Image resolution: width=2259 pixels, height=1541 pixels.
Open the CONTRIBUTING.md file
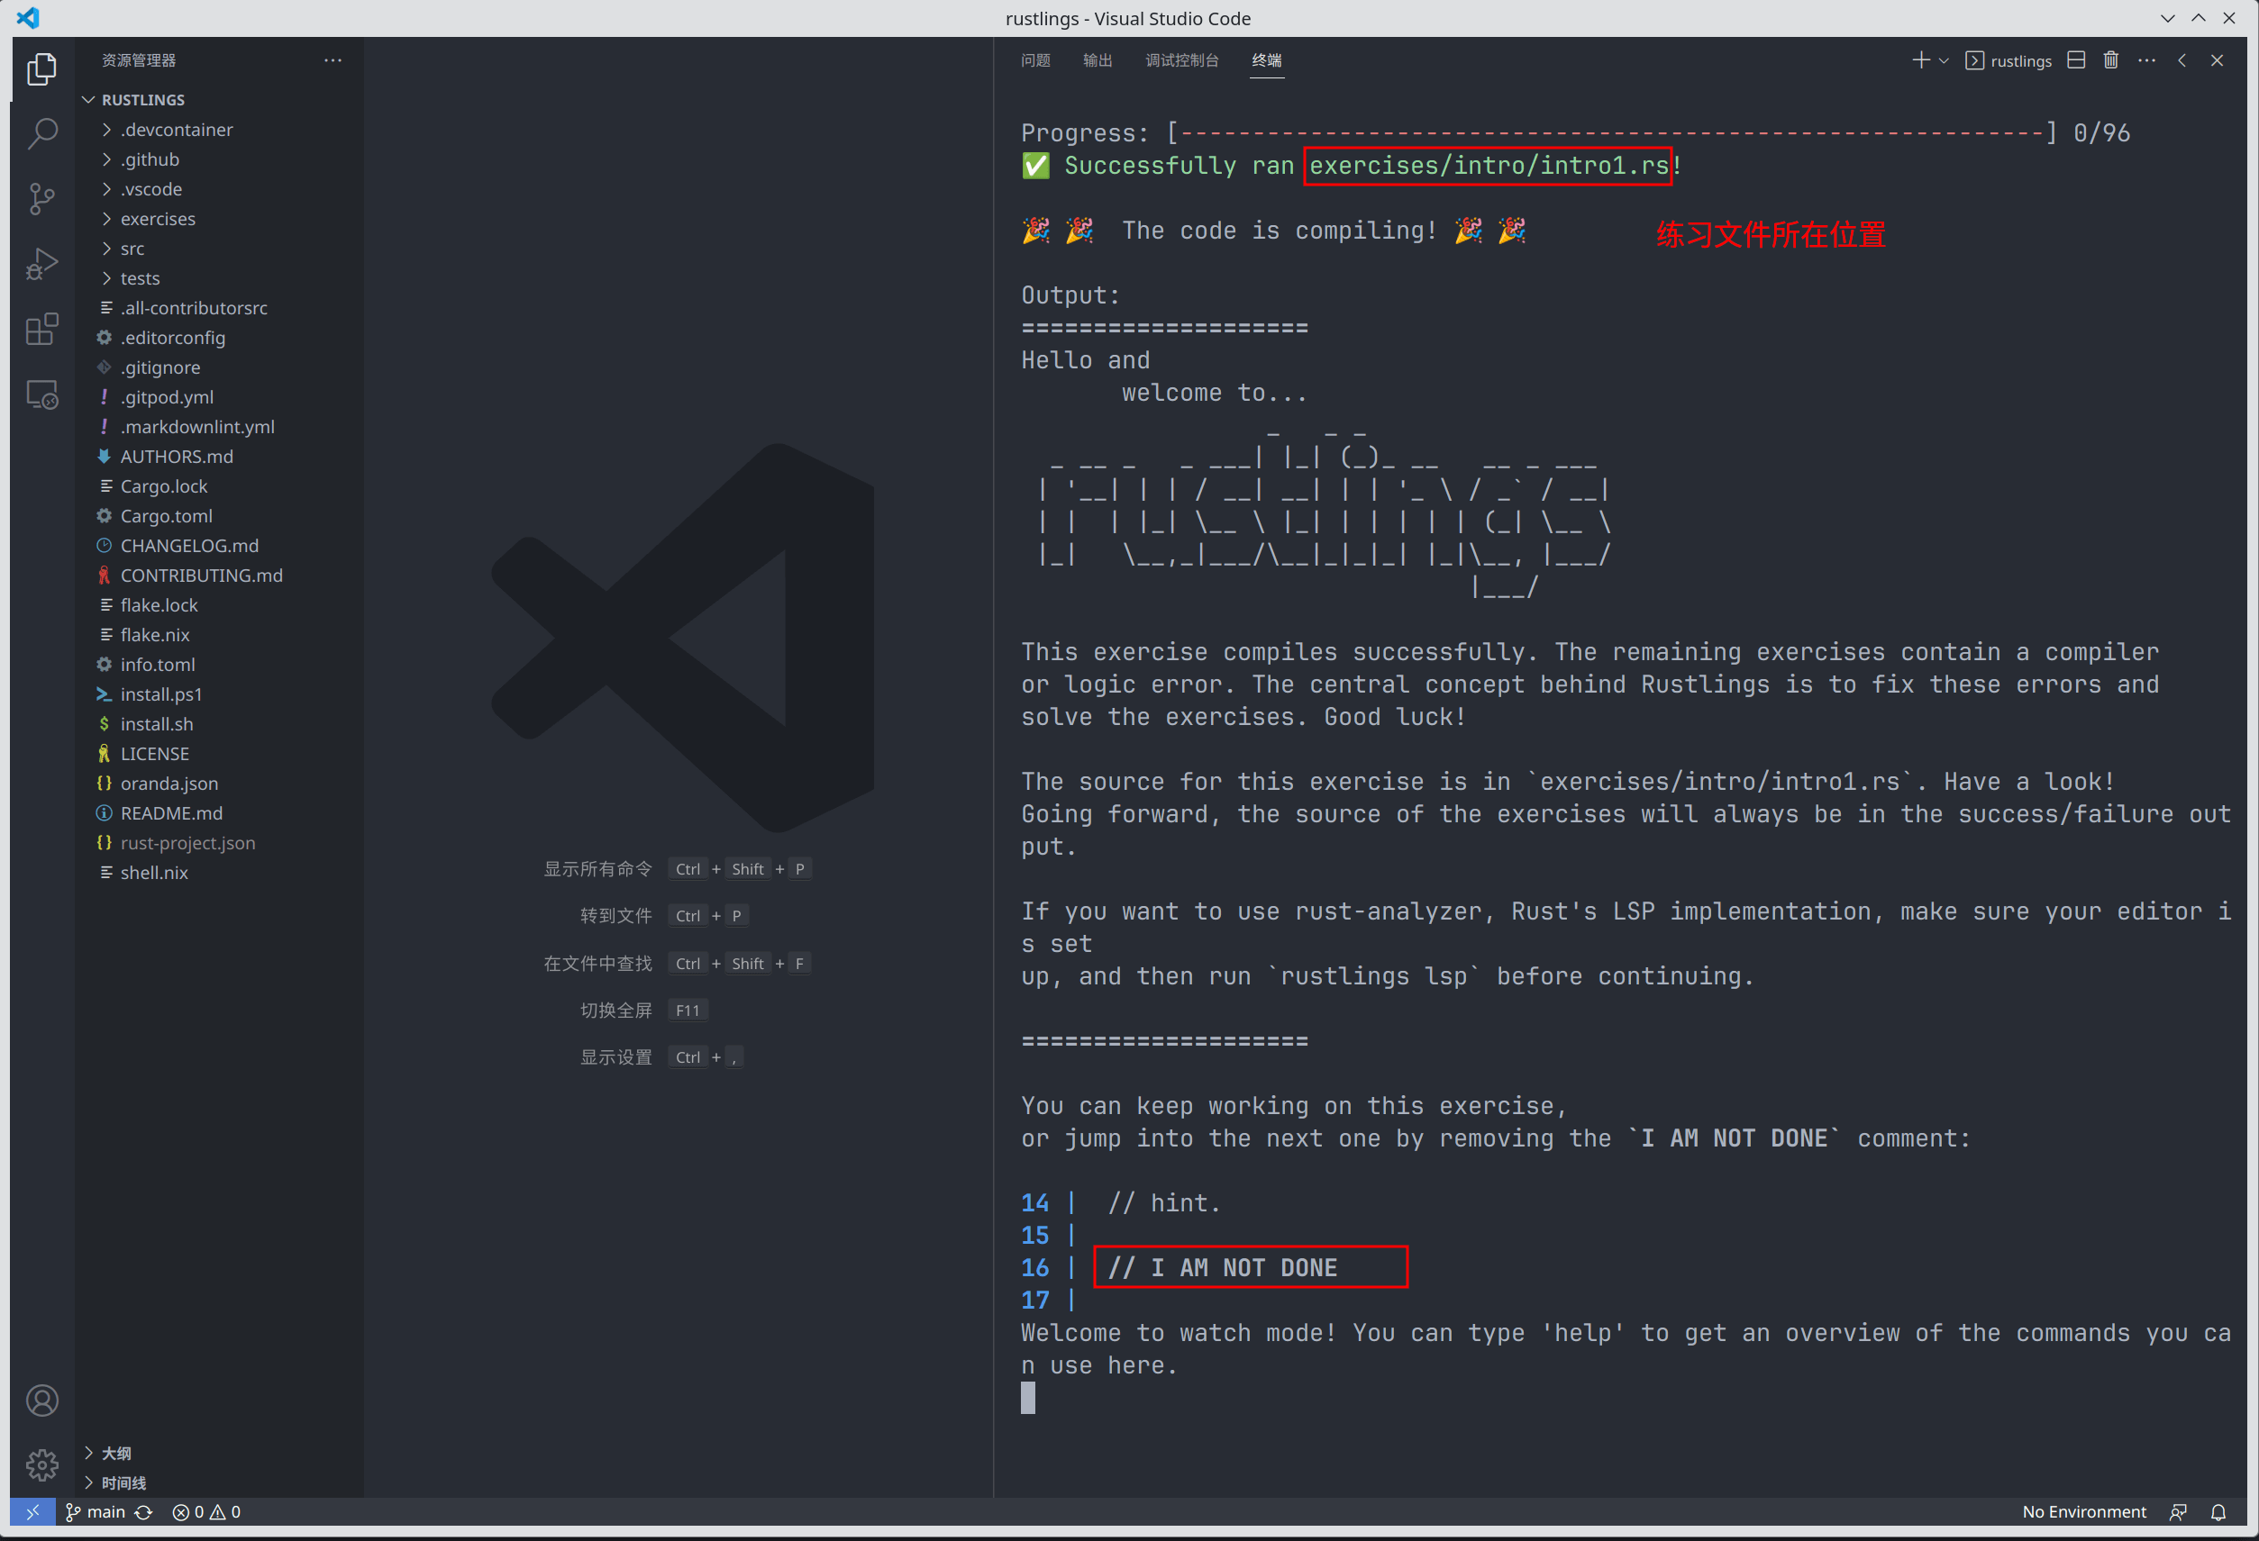point(220,576)
